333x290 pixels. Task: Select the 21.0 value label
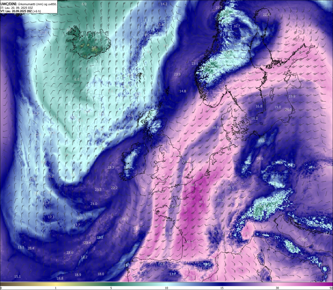pos(94,204)
